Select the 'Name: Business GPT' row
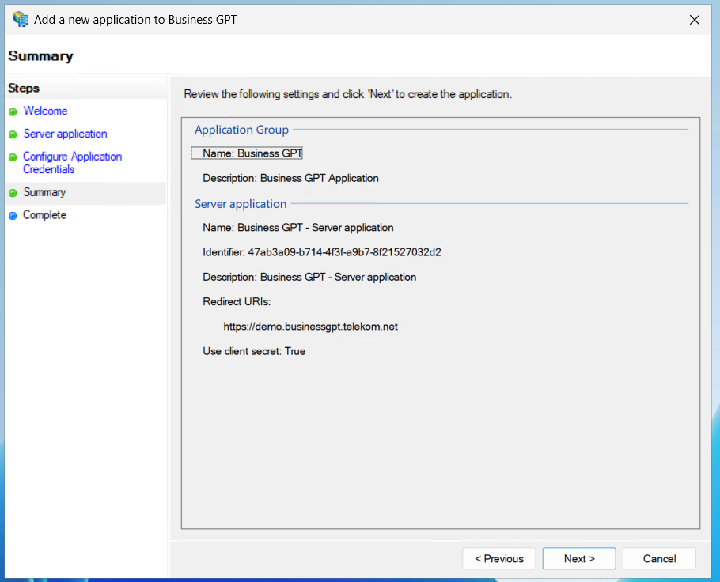 (247, 153)
